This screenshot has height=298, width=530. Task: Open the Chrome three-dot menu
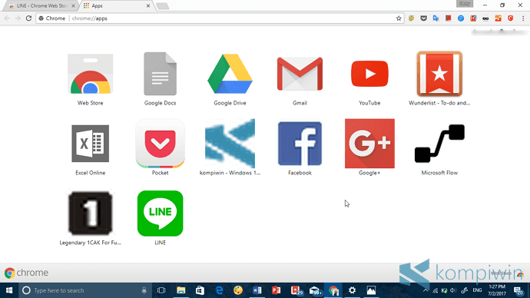click(523, 18)
